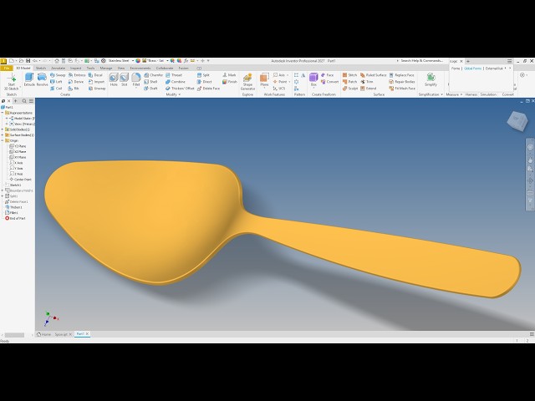The image size is (535, 401).
Task: Select the Combine tool
Action: 176,82
